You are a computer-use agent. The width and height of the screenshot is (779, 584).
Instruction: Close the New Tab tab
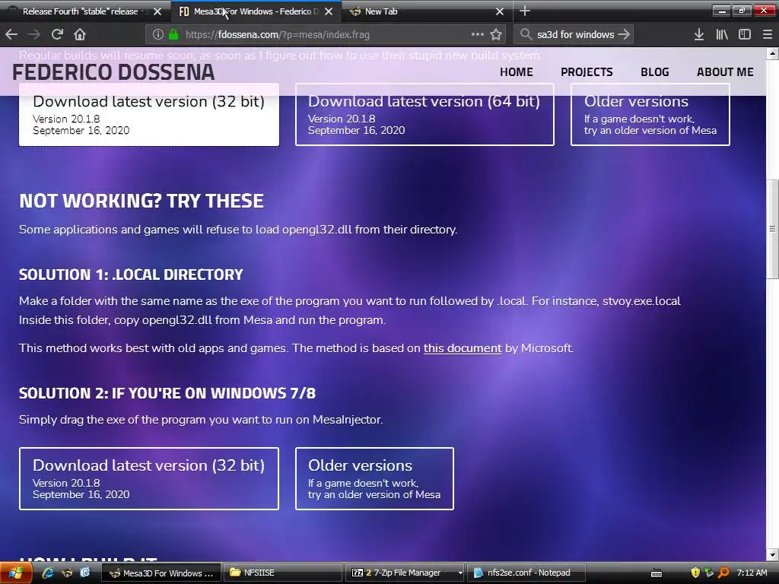point(500,11)
